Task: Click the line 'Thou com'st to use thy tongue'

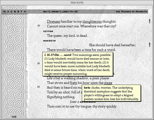Action: [x=82, y=106]
